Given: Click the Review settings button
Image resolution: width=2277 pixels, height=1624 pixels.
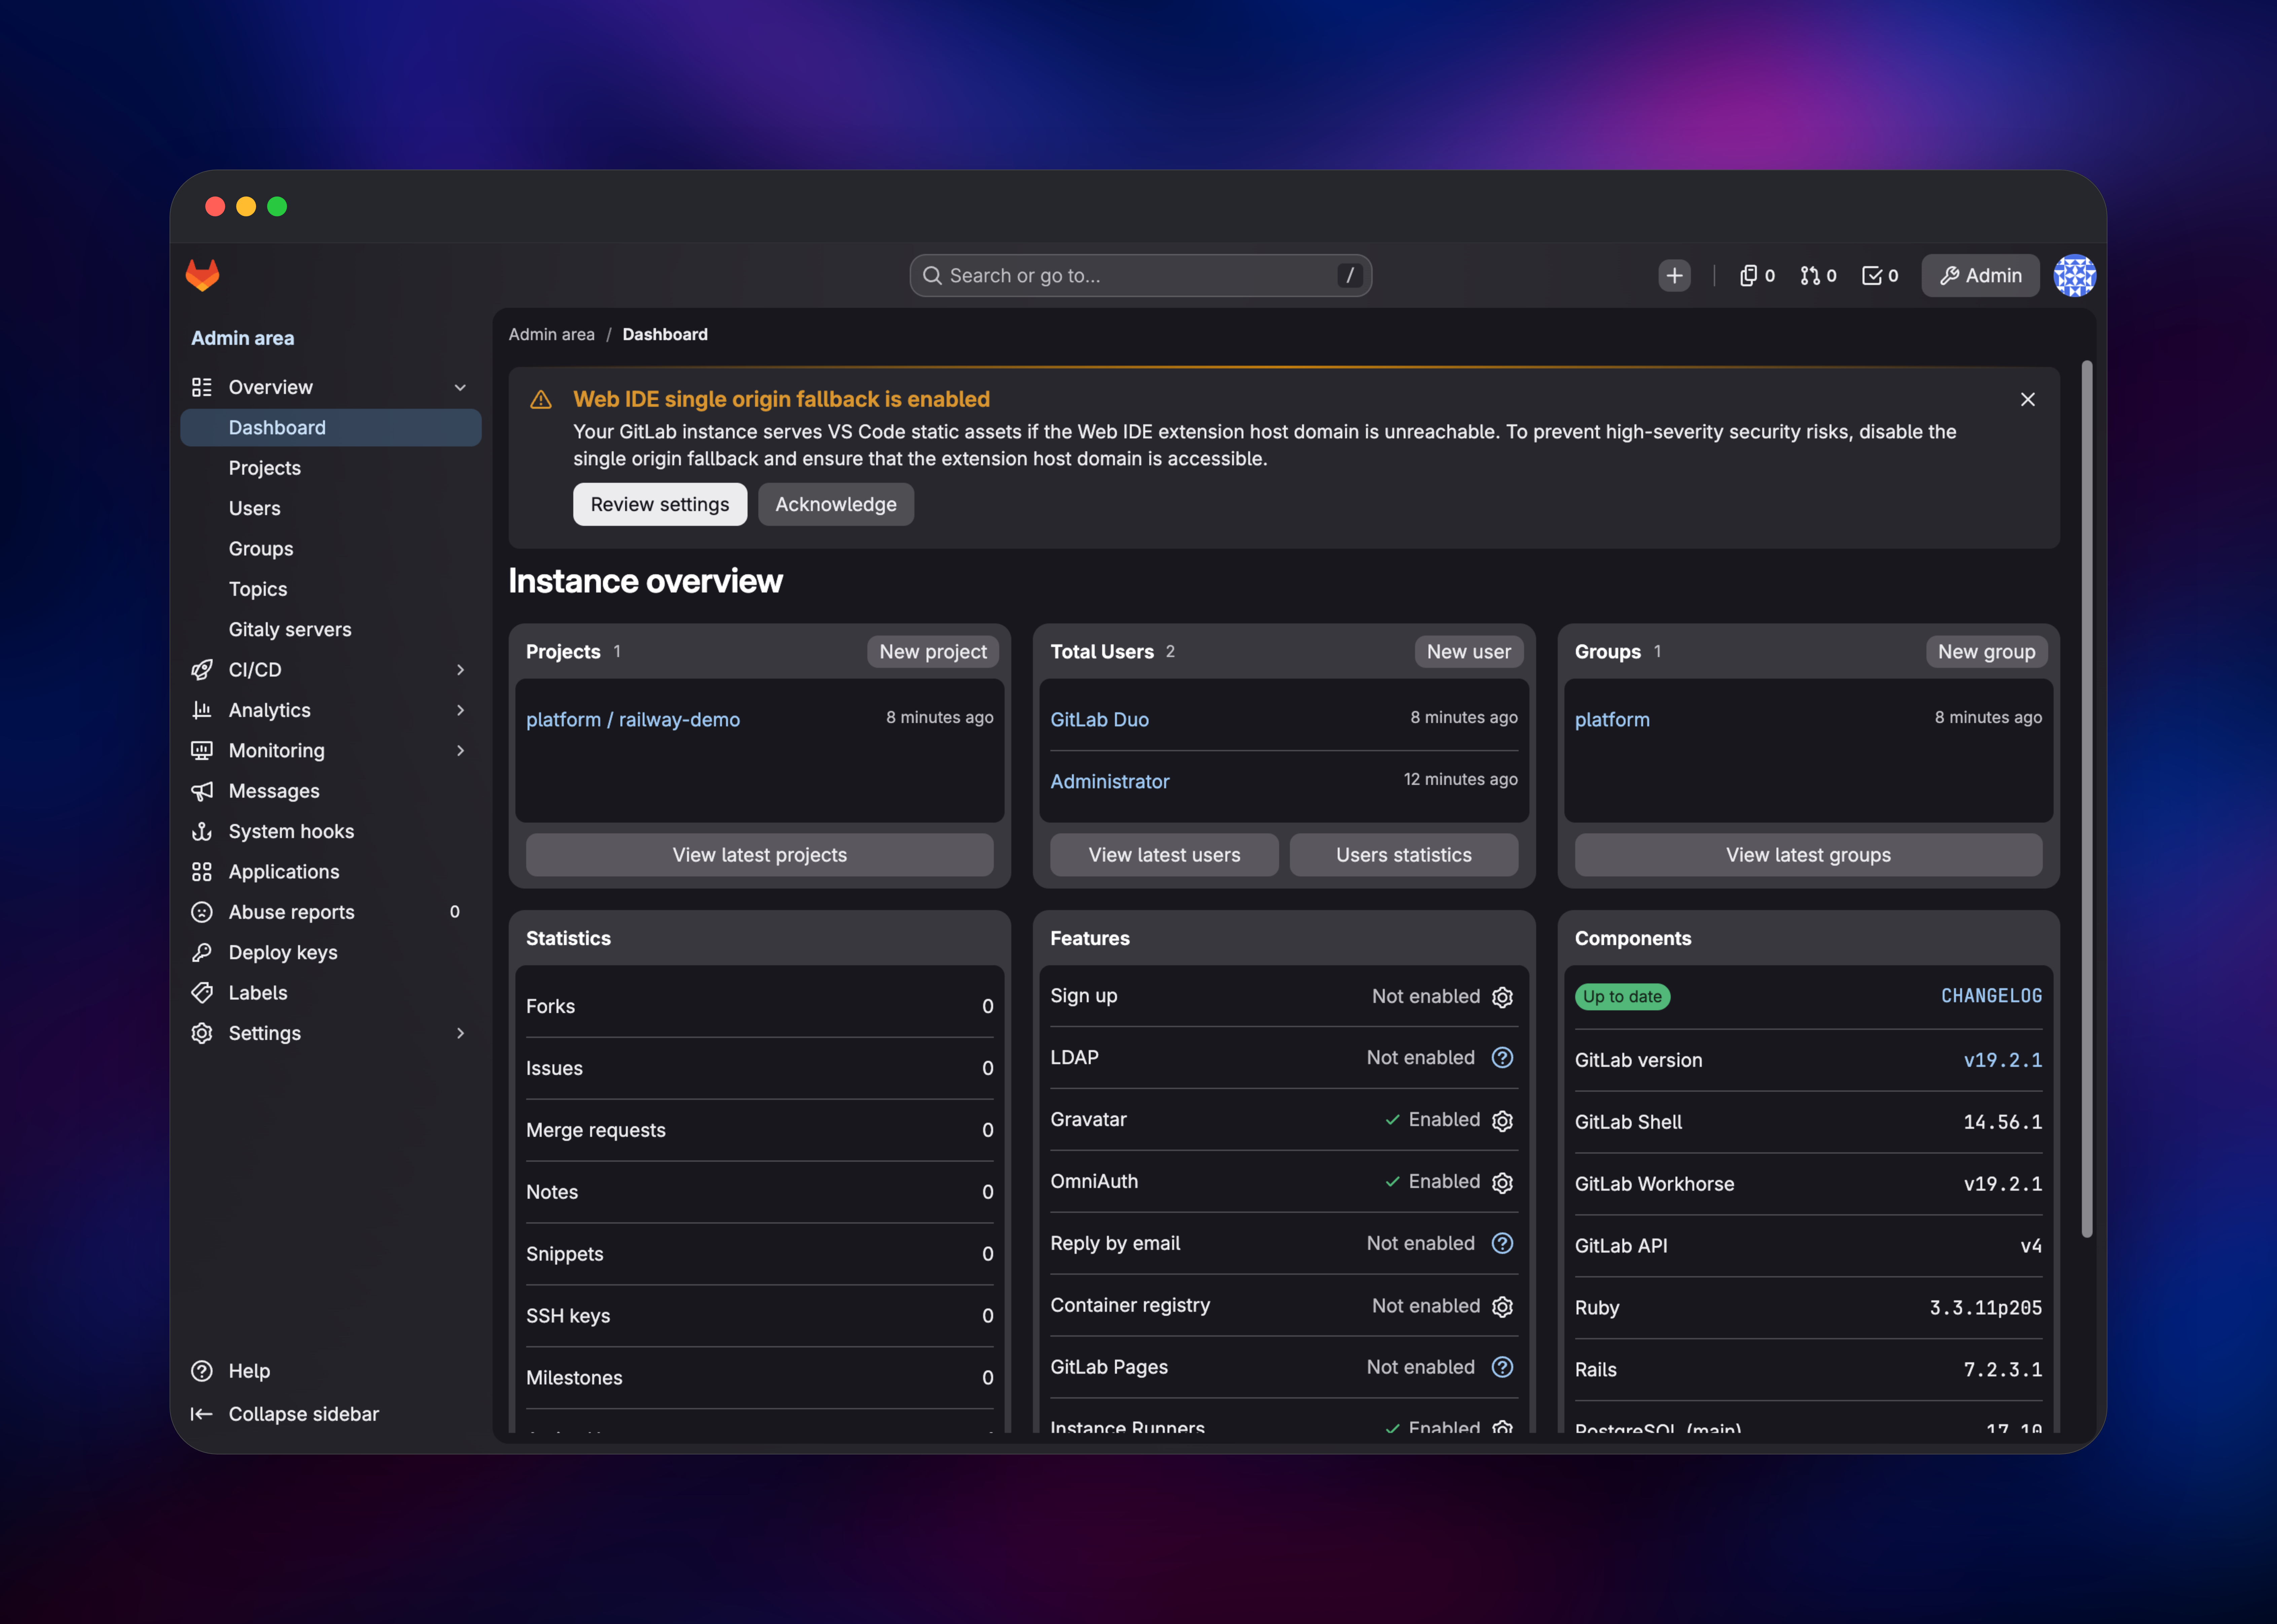Looking at the screenshot, I should click(660, 504).
